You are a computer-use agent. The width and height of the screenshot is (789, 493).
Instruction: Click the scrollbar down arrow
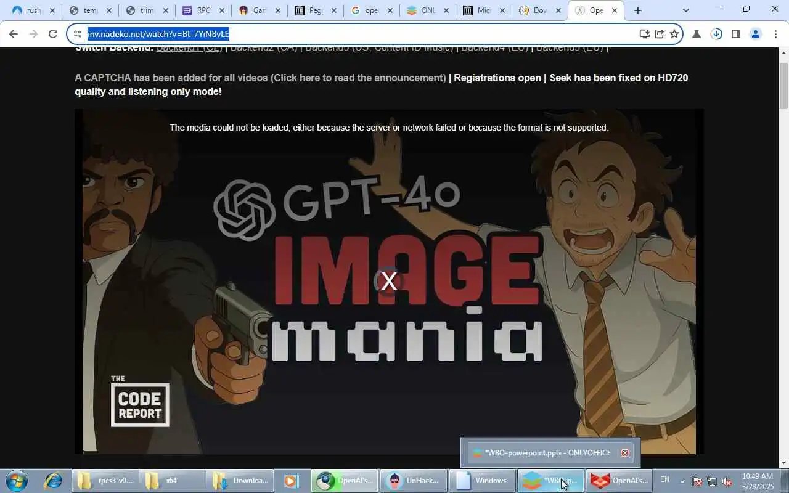(x=783, y=463)
